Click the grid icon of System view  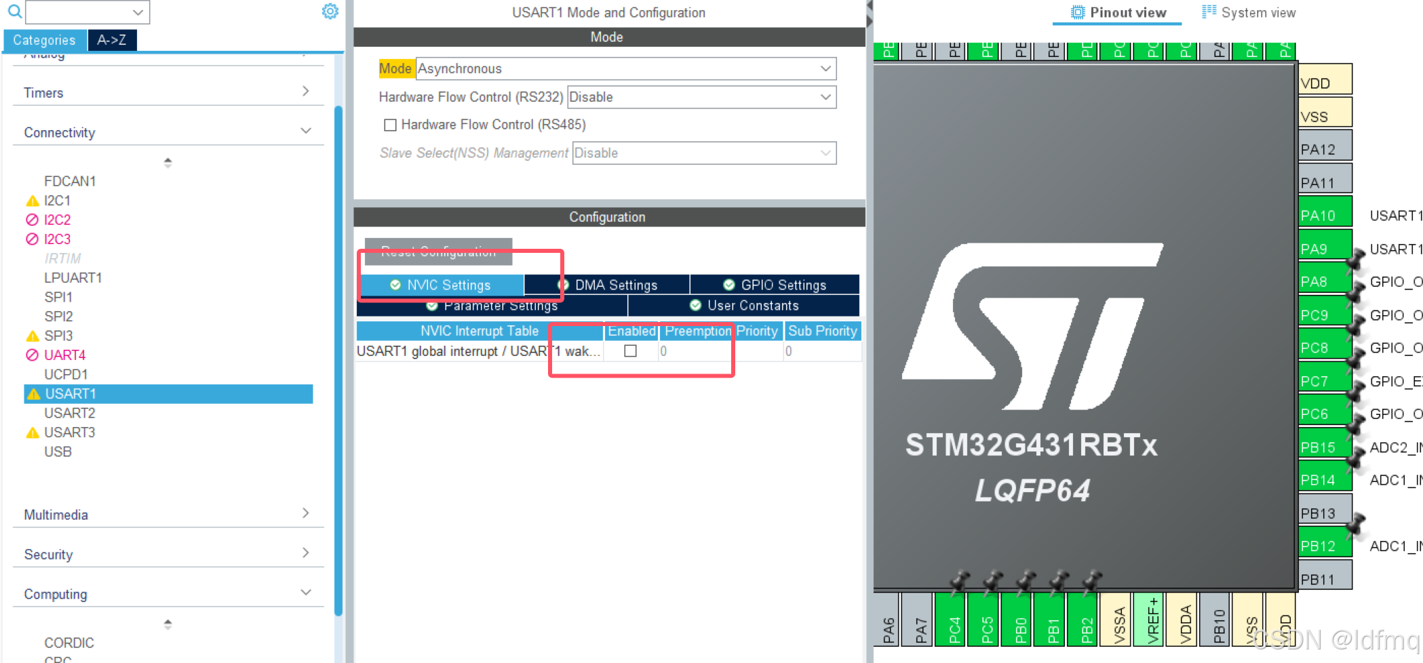click(x=1209, y=12)
